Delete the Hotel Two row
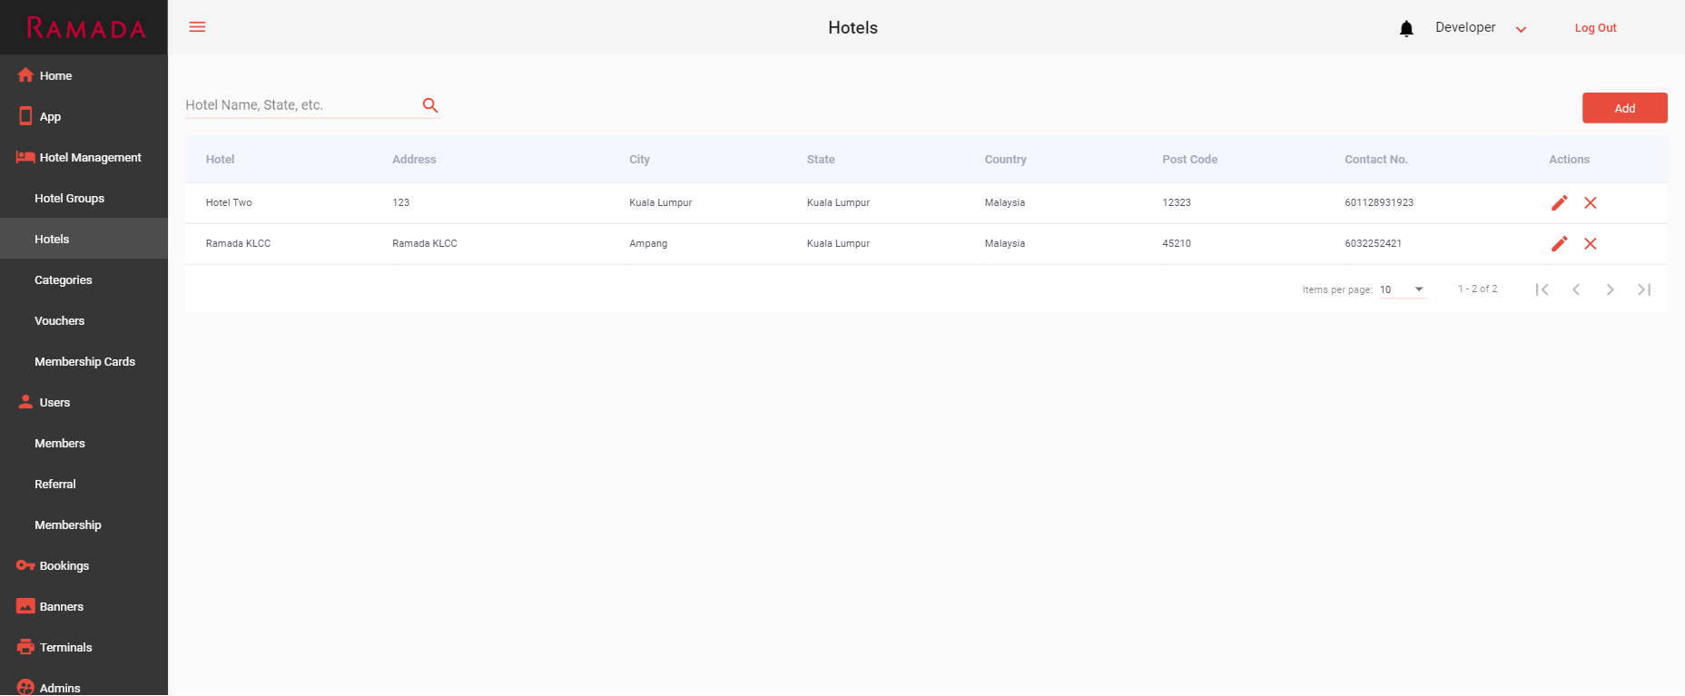Screen dimensions: 1685x696 (1591, 203)
